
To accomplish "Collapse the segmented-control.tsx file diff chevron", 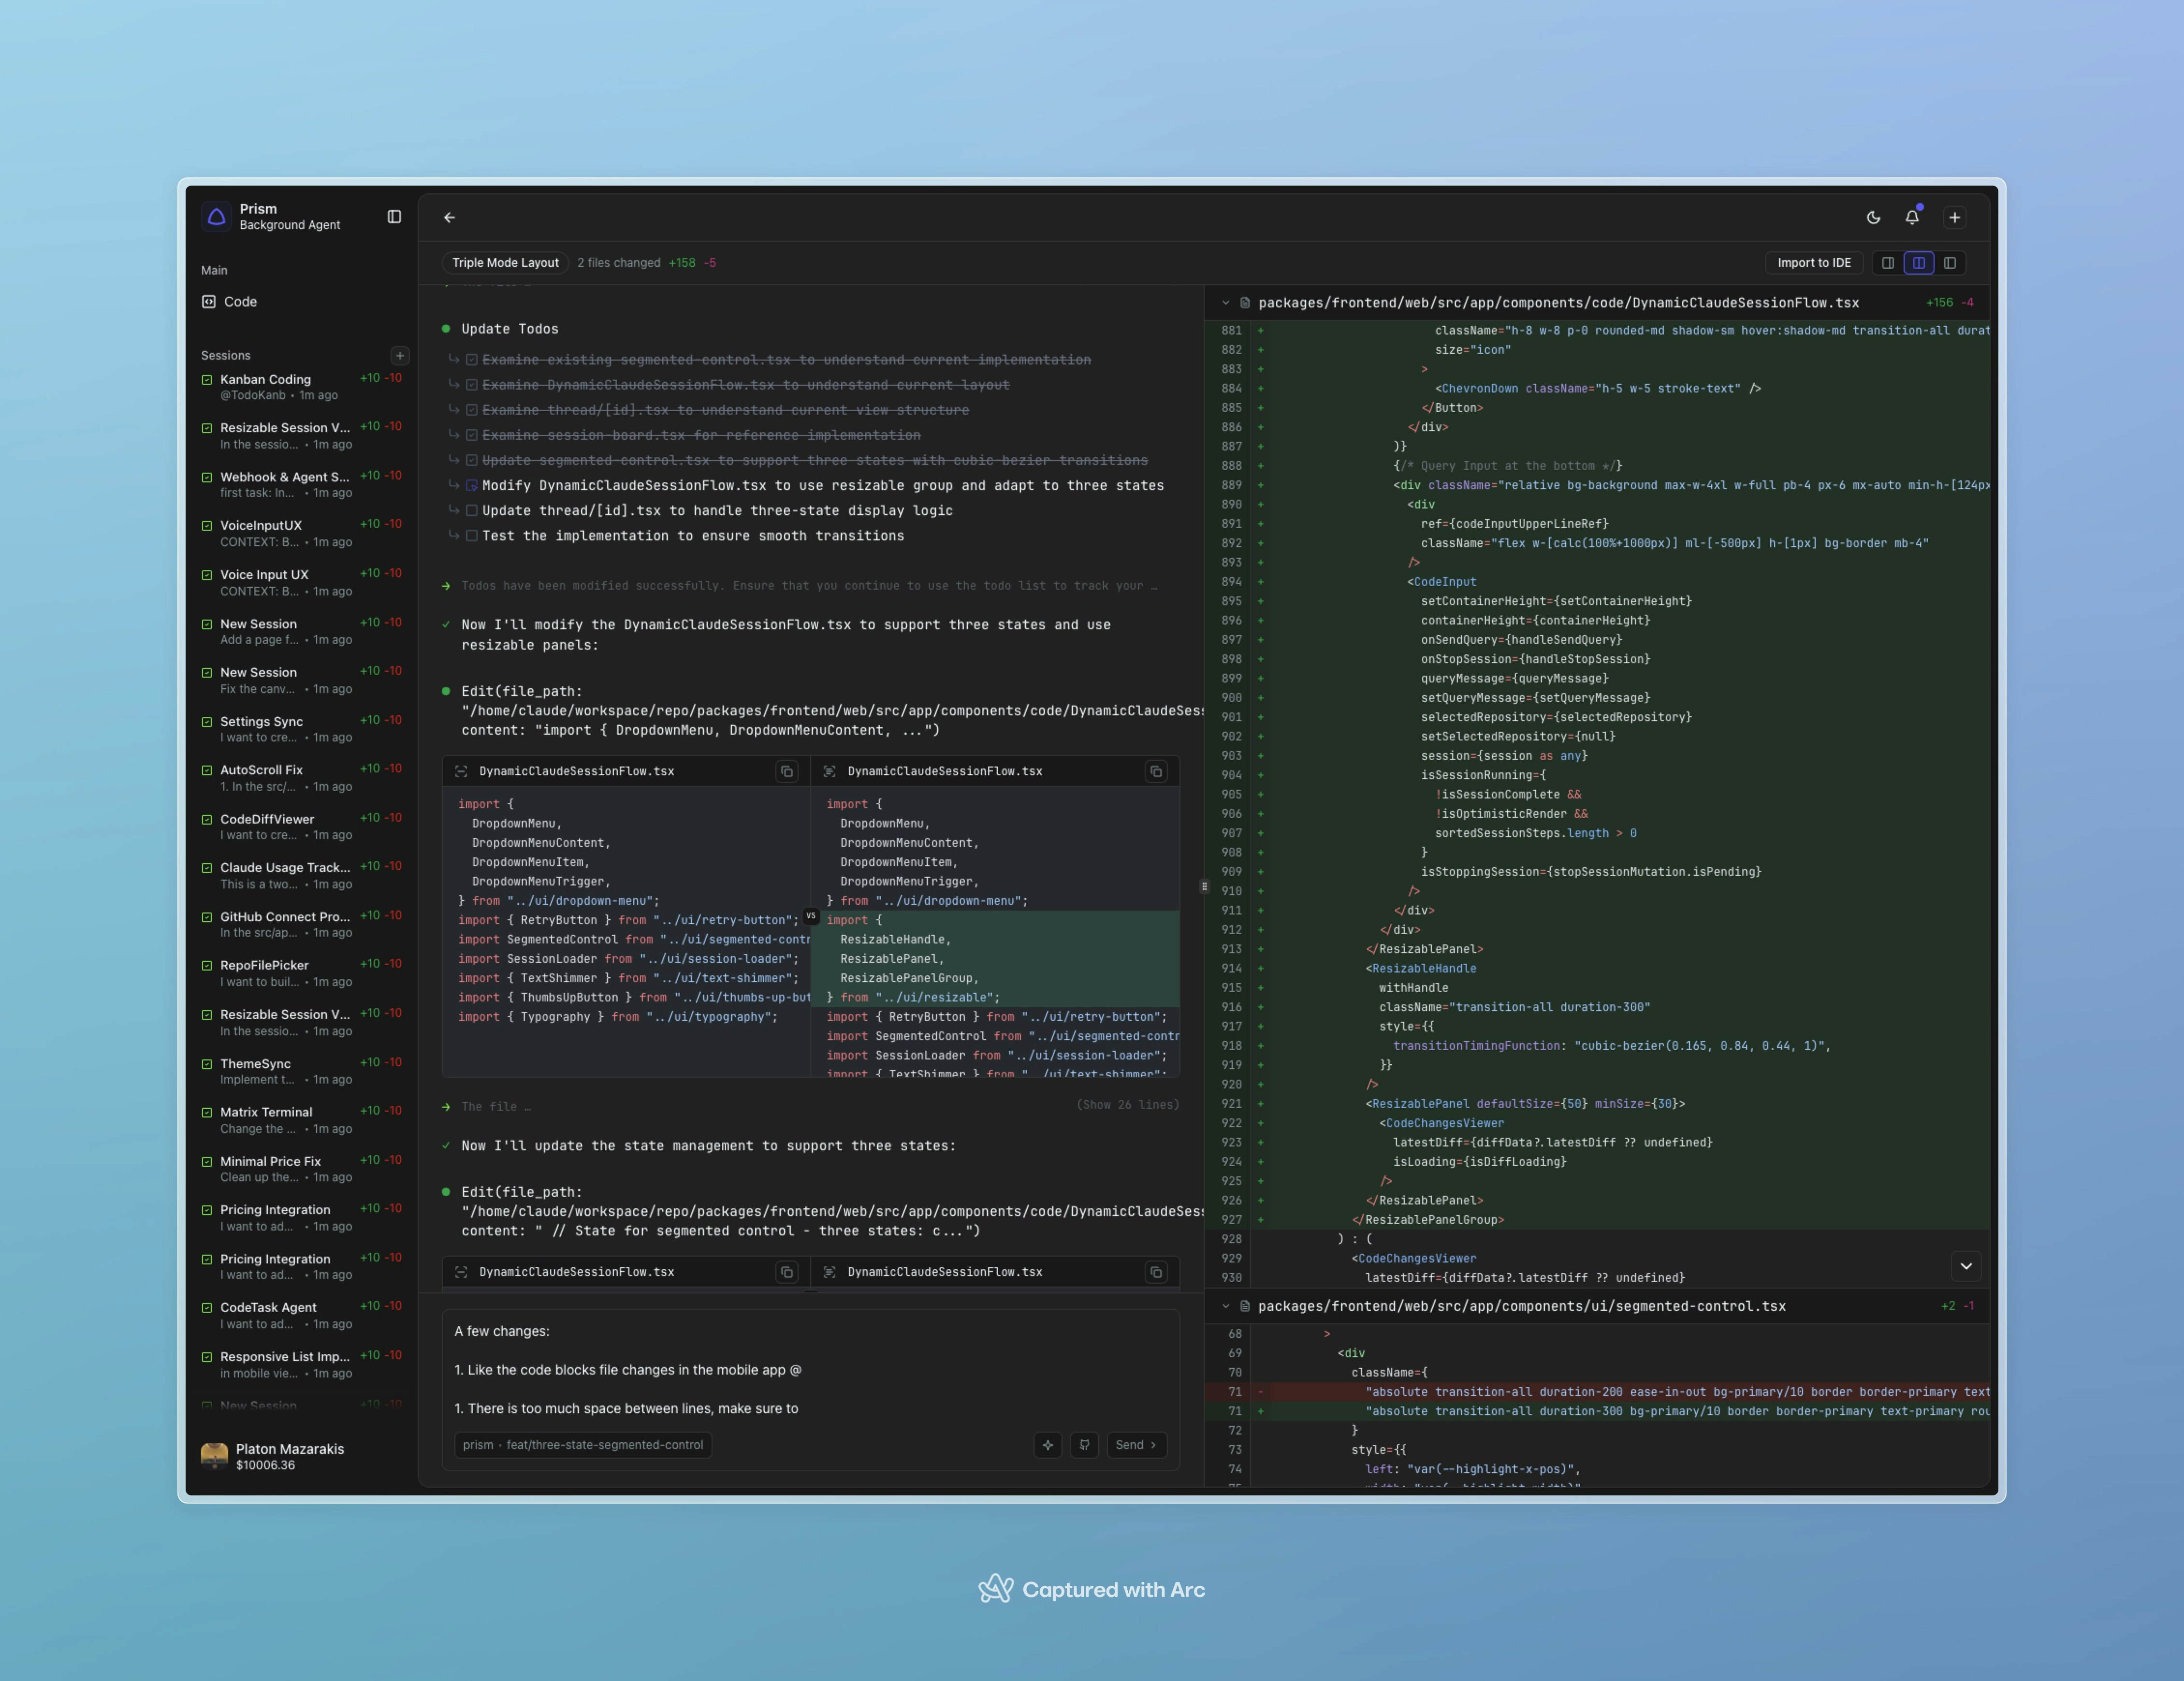I will click(x=1225, y=1306).
